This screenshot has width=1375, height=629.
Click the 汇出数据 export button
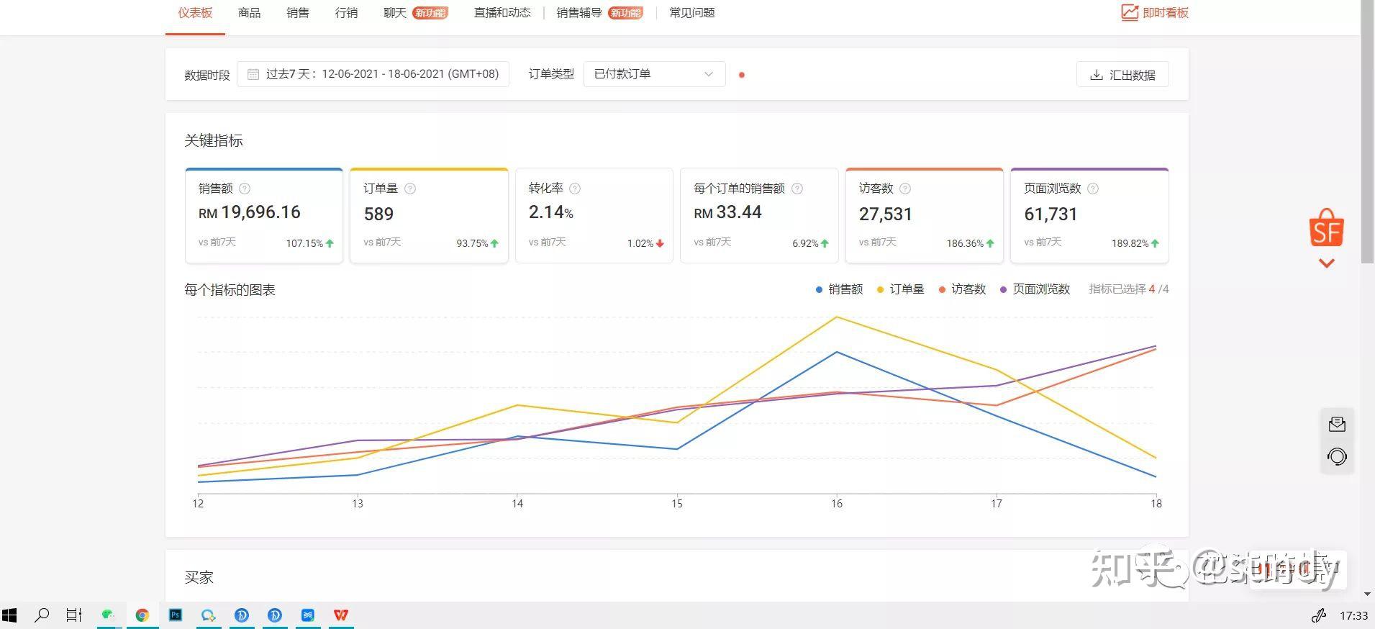point(1122,75)
